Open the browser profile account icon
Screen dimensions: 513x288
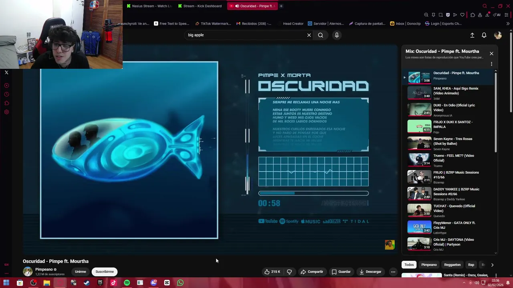pos(480,15)
